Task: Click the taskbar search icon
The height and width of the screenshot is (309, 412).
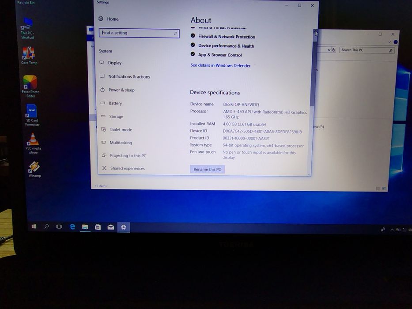Action: (46, 226)
